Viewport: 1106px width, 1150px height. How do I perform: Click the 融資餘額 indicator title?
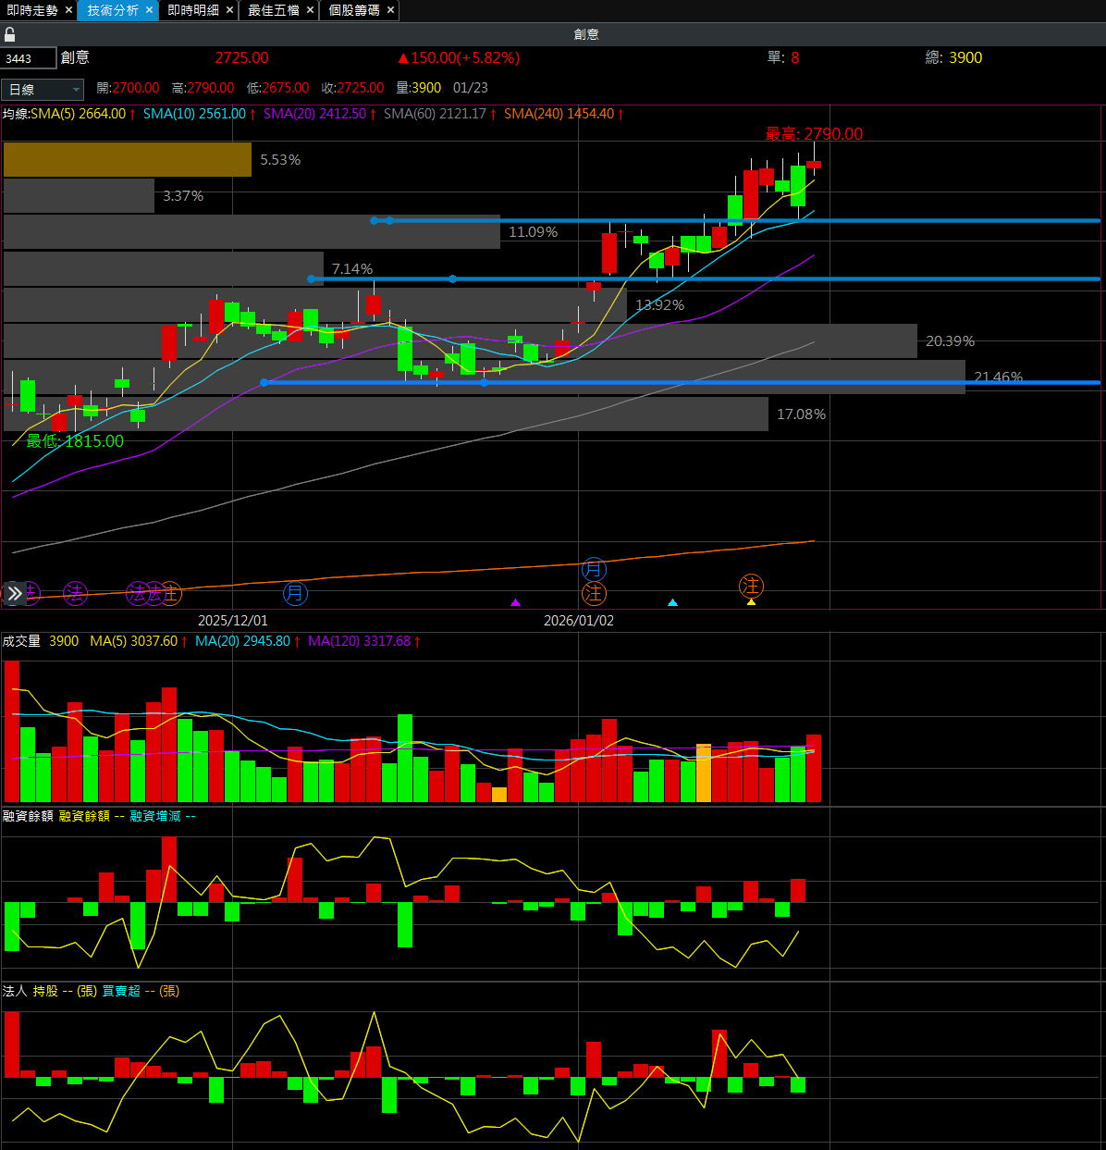[28, 816]
